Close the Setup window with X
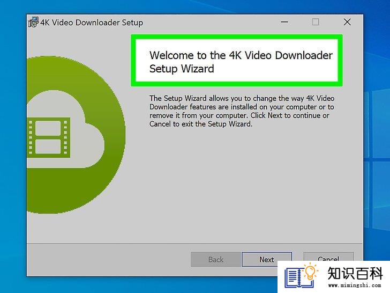 pyautogui.click(x=347, y=22)
